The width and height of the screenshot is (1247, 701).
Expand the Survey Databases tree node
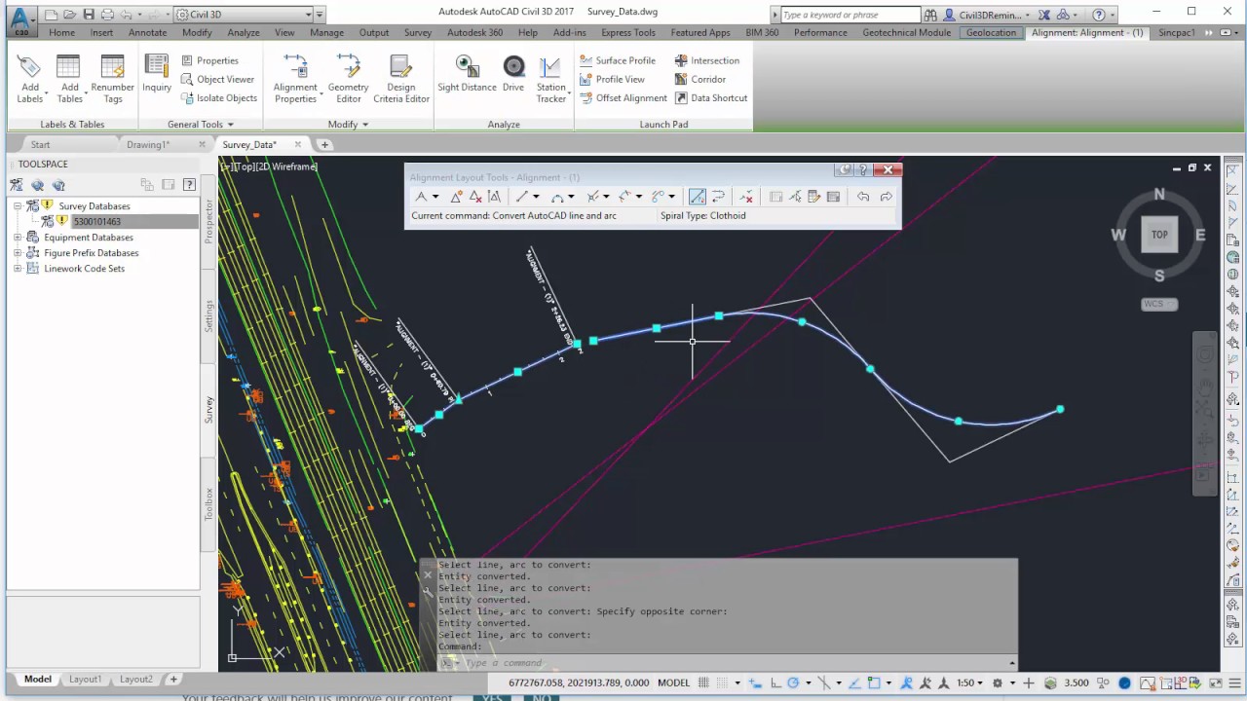18,206
